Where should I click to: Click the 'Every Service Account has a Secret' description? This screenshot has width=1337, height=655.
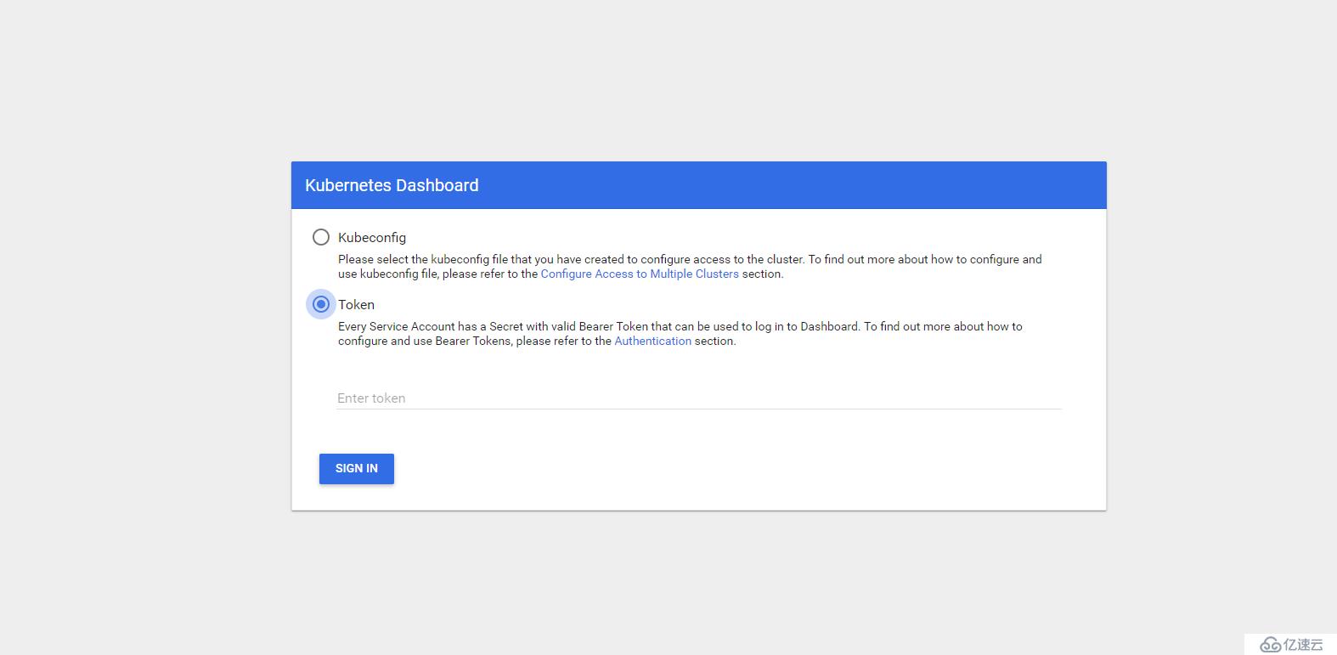point(680,333)
